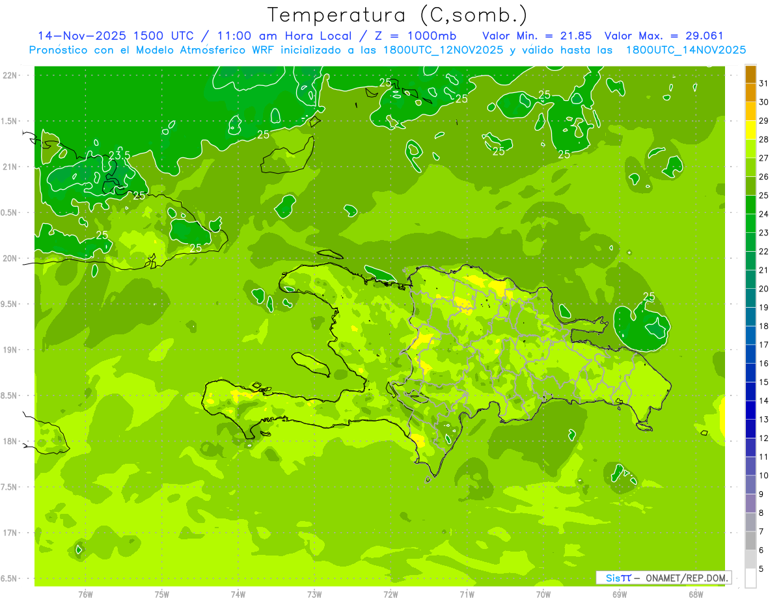Image resolution: width=781 pixels, height=603 pixels.
Task: Click the 'SisTT – ONAMET/REP.DOM.' credit box
Action: coord(663,578)
